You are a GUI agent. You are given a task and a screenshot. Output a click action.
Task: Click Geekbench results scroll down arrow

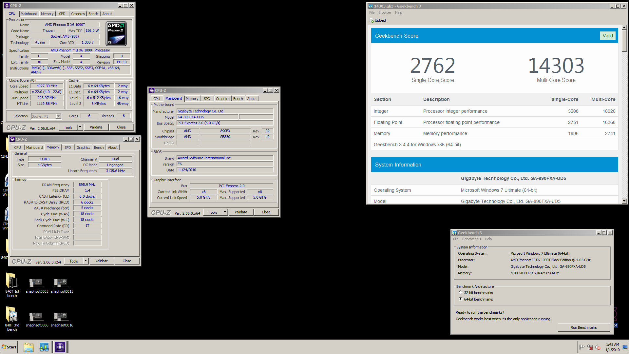[x=624, y=201]
